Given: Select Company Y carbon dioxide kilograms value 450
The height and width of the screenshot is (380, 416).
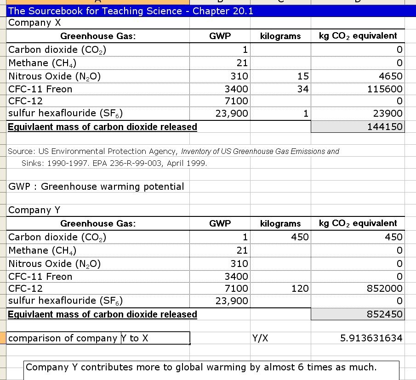Looking at the screenshot, I should pyautogui.click(x=280, y=237).
